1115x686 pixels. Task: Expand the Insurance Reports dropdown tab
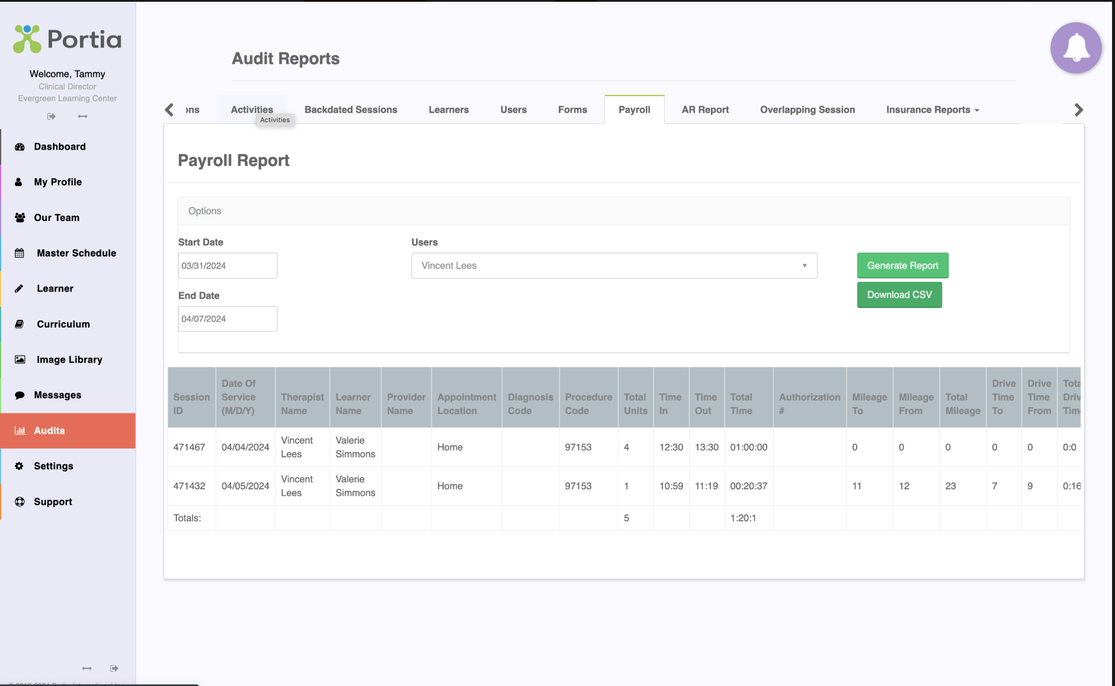tap(933, 110)
